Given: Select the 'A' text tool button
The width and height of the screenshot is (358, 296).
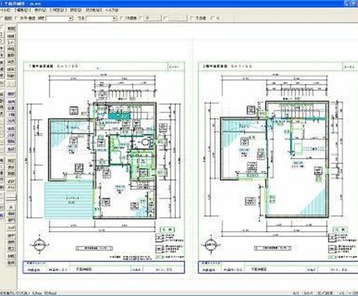Looking at the screenshot, I should (11, 207).
